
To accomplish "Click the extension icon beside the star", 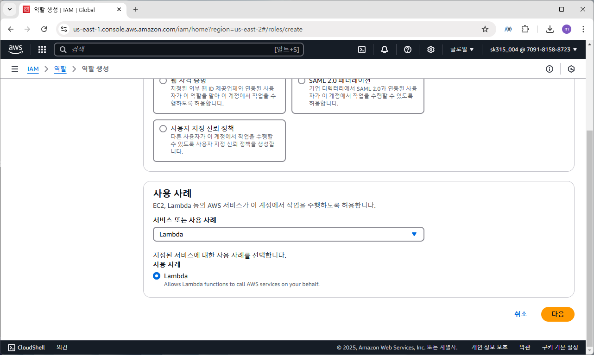I will [508, 29].
